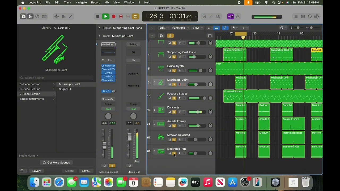
Task: Open the Quick Help button
Action: [x=37, y=16]
